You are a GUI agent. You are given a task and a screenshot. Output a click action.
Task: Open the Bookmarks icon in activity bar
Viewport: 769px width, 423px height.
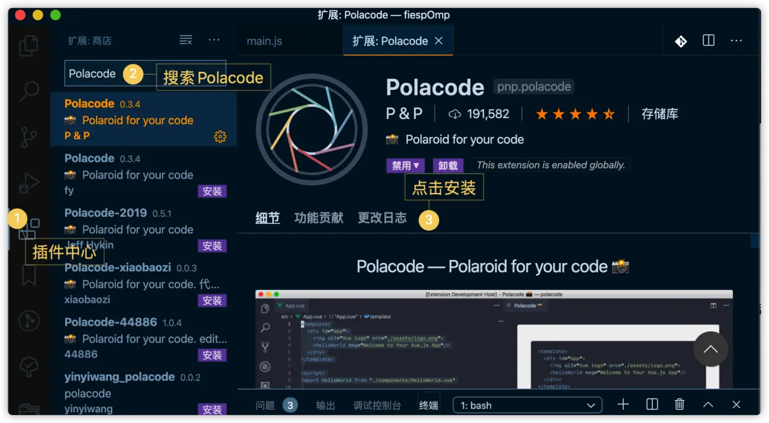coord(29,275)
